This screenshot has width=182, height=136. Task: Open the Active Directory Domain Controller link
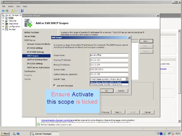coord(57,120)
